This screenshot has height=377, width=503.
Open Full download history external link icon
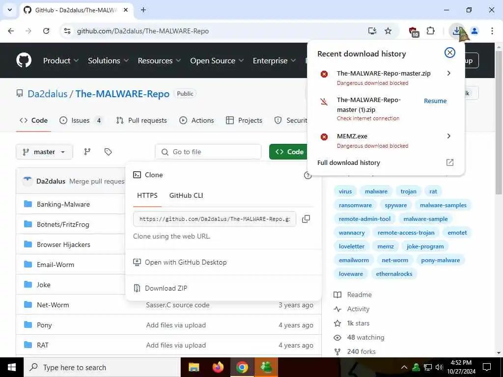tap(450, 162)
